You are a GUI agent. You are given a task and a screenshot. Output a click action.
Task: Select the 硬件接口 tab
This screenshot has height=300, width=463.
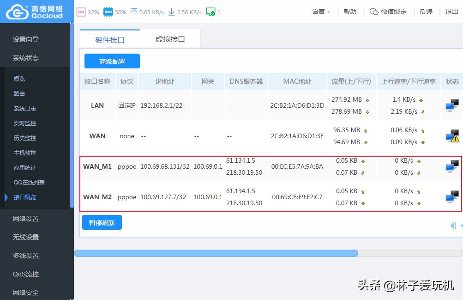(110, 40)
